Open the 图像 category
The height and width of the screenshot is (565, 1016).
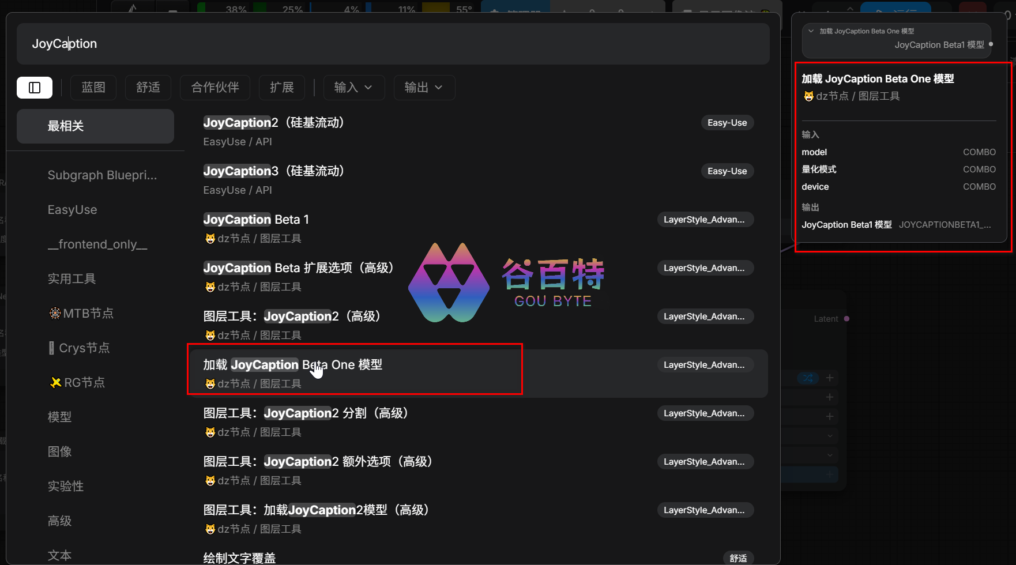click(59, 452)
